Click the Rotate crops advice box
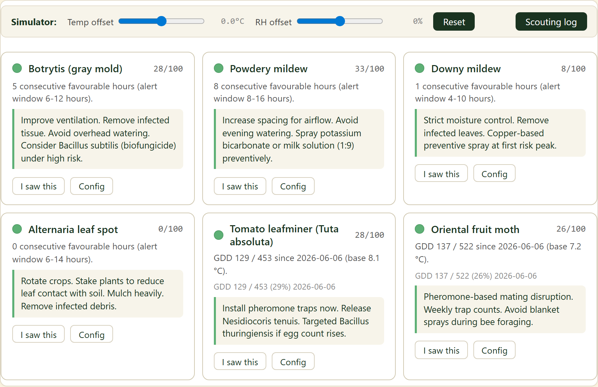This screenshot has height=387, width=598. [98, 294]
